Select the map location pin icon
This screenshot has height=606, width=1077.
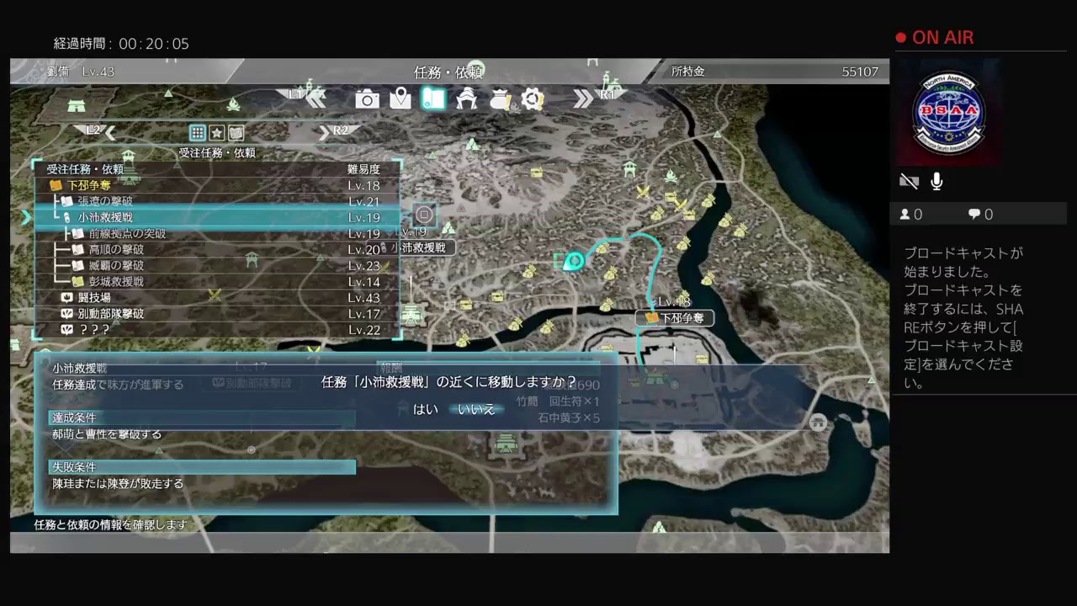point(401,99)
